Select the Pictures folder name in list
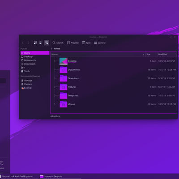The width and height of the screenshot is (179, 179). (72, 87)
